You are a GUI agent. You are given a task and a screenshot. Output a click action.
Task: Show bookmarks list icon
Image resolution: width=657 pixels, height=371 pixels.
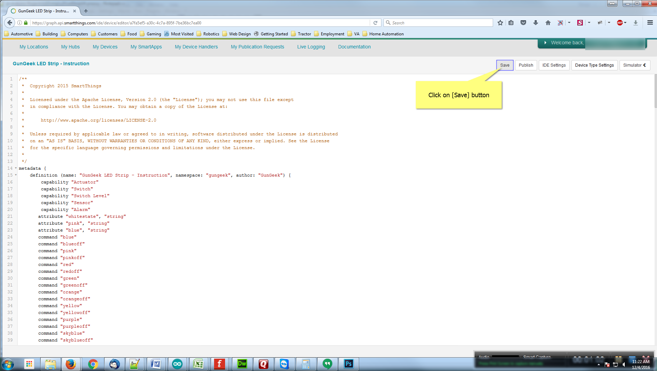click(511, 23)
